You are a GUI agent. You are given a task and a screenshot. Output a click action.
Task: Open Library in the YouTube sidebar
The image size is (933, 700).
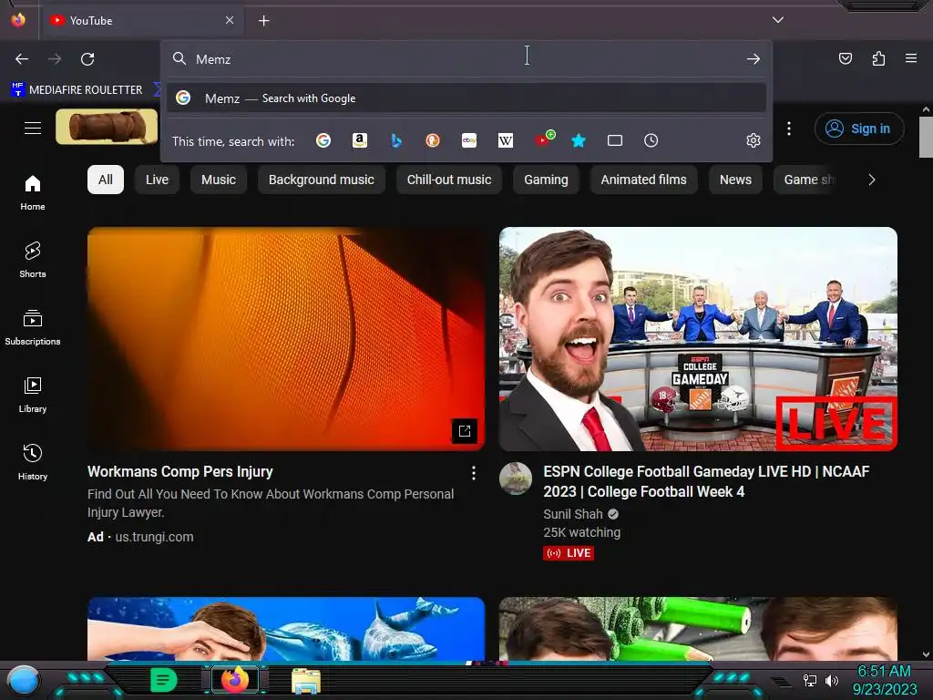coord(33,395)
